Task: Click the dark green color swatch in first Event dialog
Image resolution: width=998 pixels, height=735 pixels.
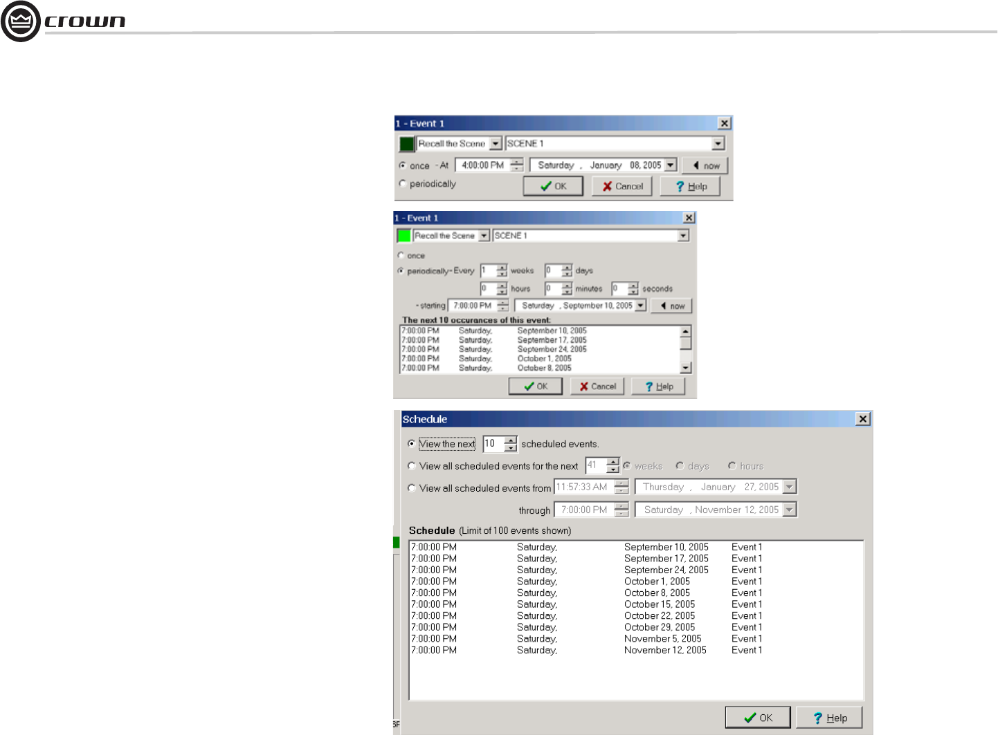Action: point(407,144)
